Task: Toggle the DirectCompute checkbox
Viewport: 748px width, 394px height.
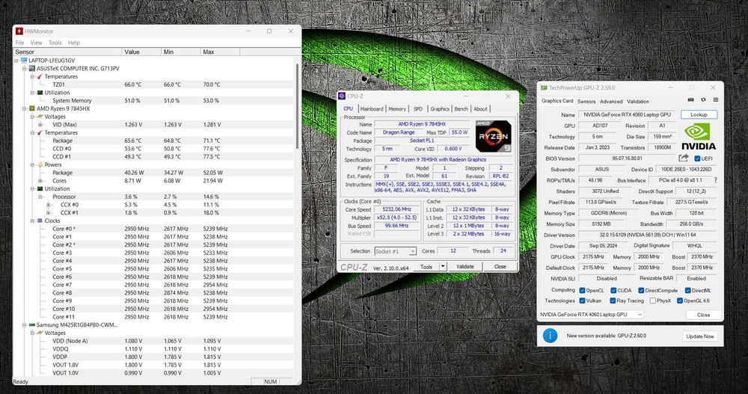Action: tap(641, 291)
